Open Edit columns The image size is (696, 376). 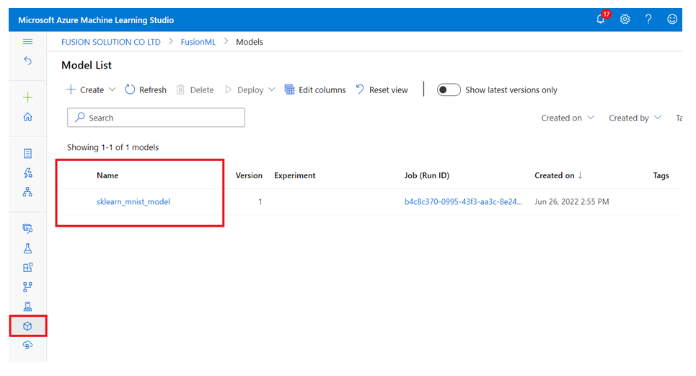coord(315,89)
